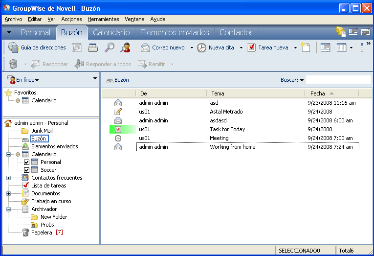374x256 pixels.
Task: Click the Buscar search input field
Action: (x=338, y=79)
